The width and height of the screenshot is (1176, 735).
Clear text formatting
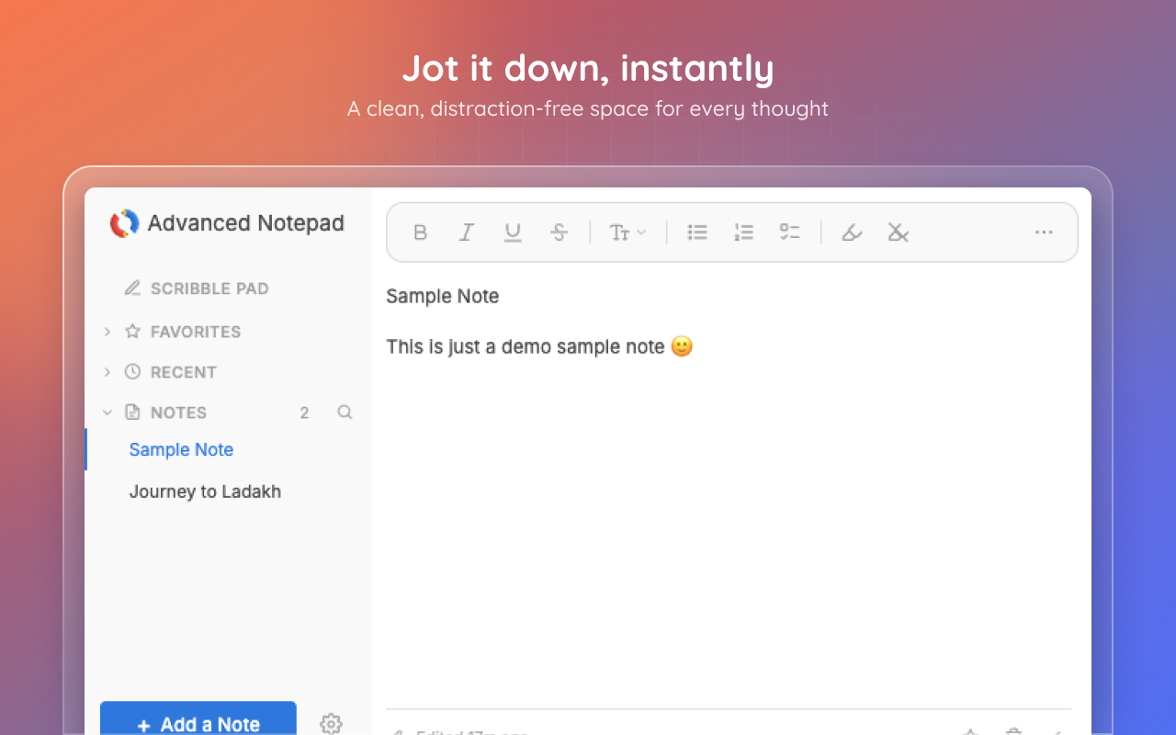click(x=898, y=232)
